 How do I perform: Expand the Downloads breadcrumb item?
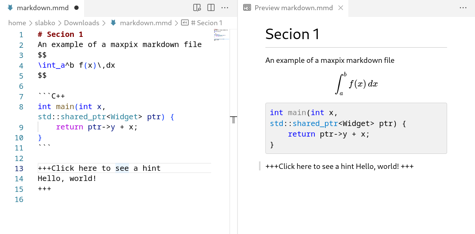pyautogui.click(x=82, y=23)
